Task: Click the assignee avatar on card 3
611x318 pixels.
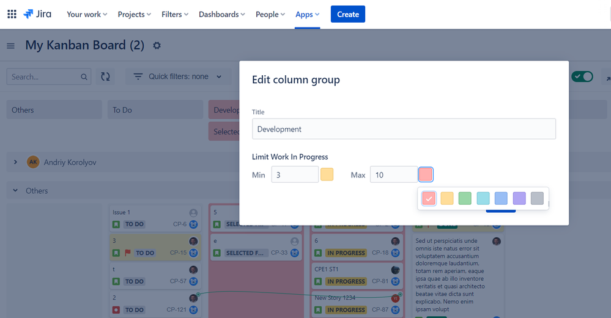Action: coord(193,241)
